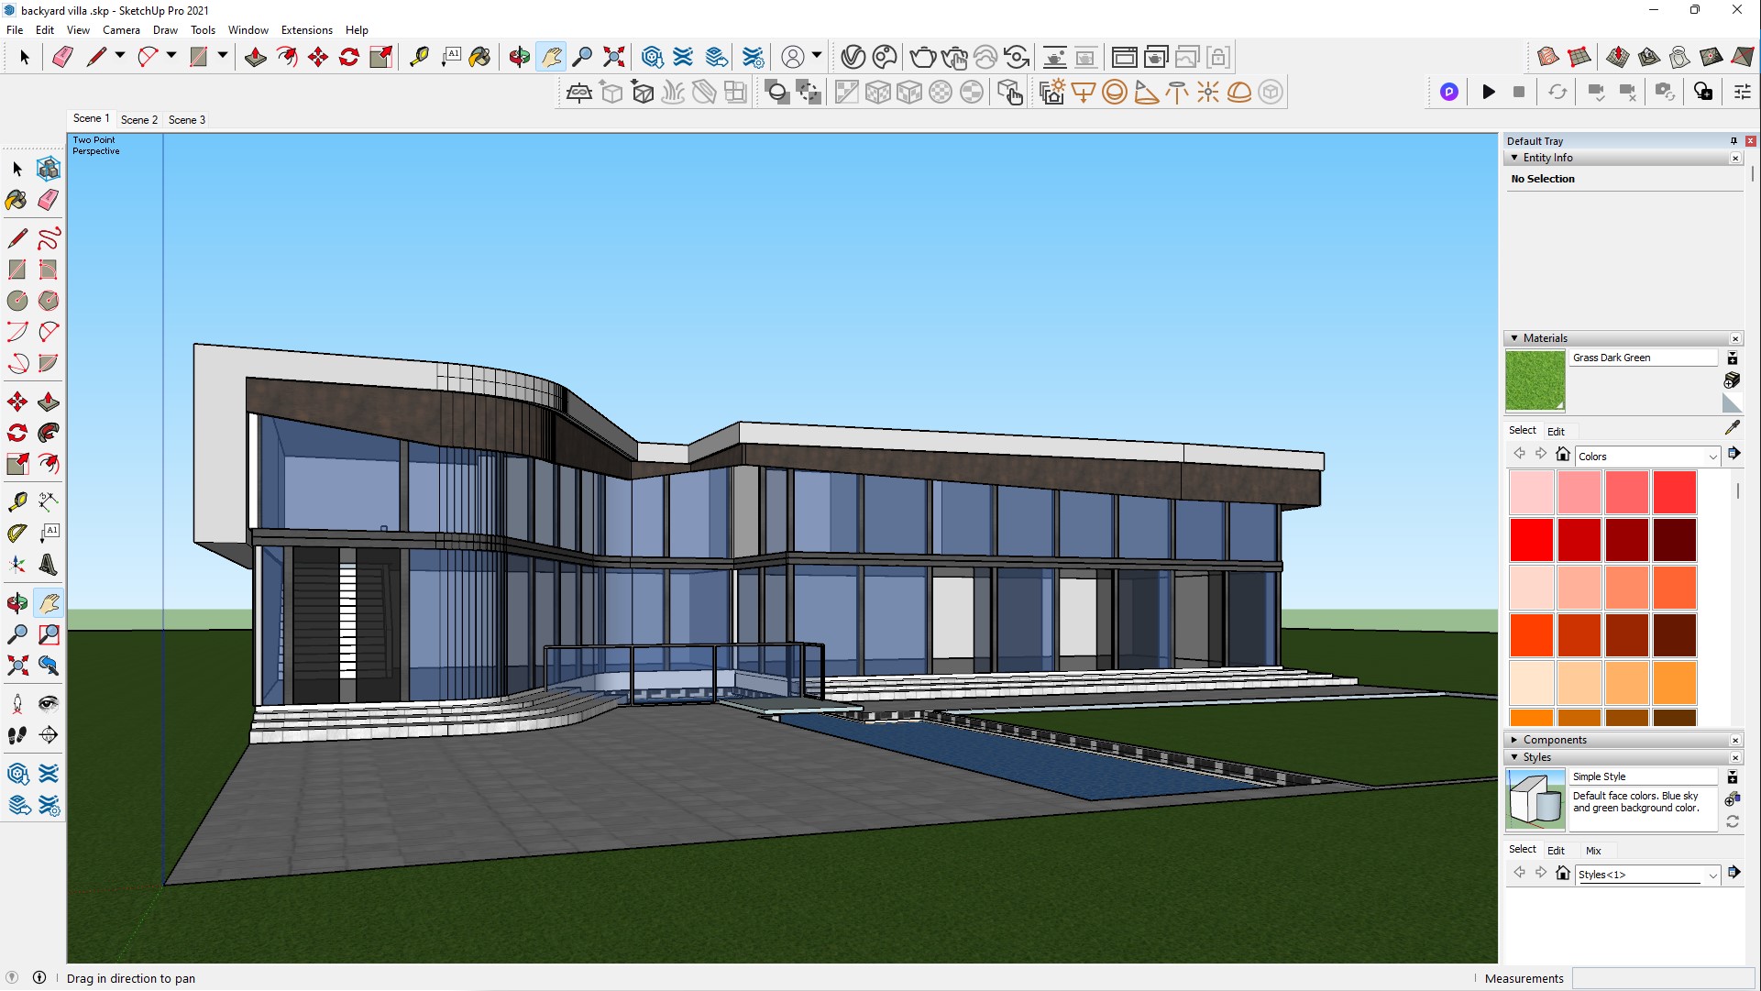
Task: Pick the bright pure red color swatch
Action: [1532, 540]
